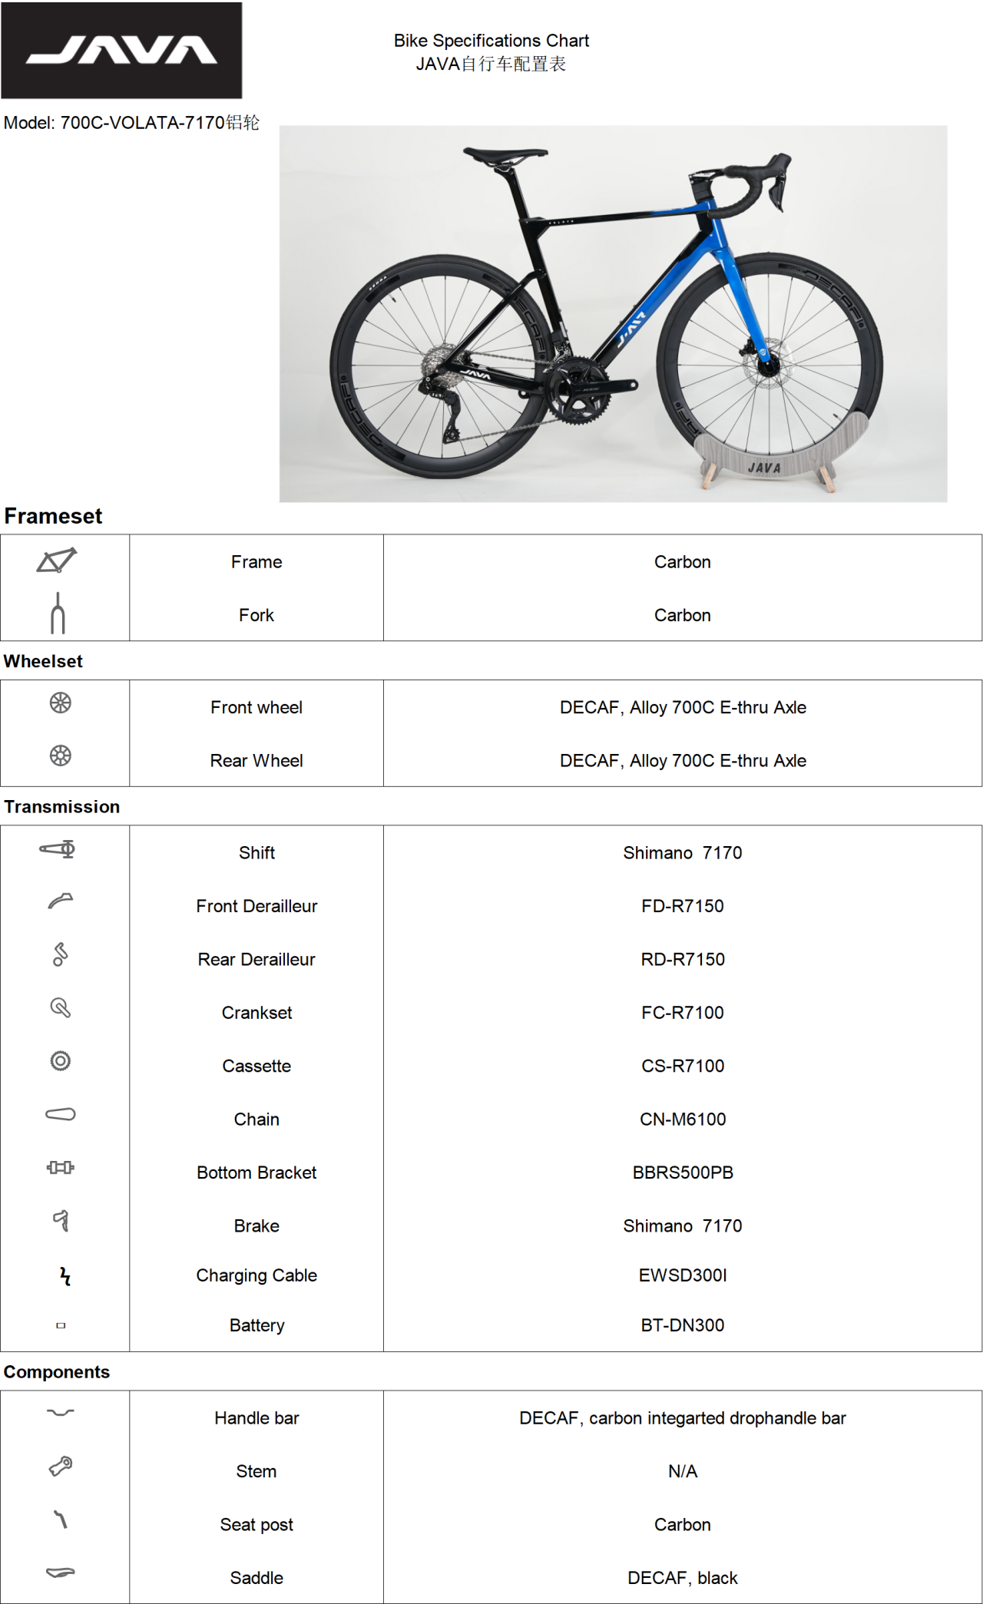
Task: Click the FD-R7150 front derailleur value
Action: click(x=682, y=906)
